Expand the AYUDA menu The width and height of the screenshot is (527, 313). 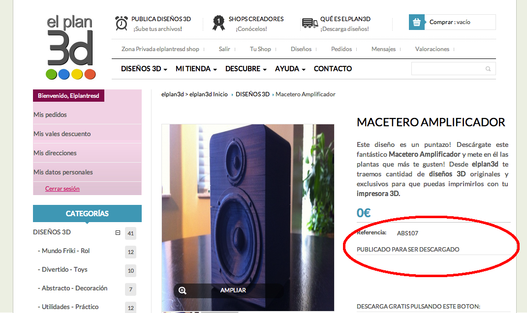[x=290, y=69]
